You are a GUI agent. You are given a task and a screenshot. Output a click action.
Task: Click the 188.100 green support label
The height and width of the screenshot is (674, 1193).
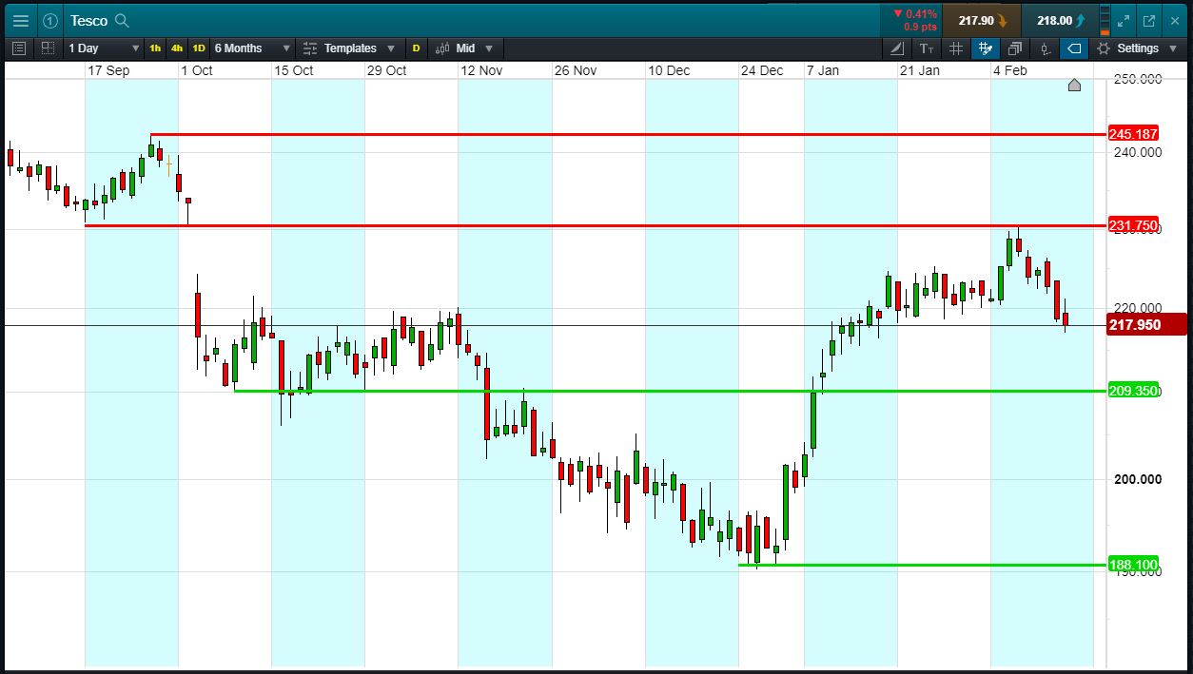pyautogui.click(x=1132, y=566)
